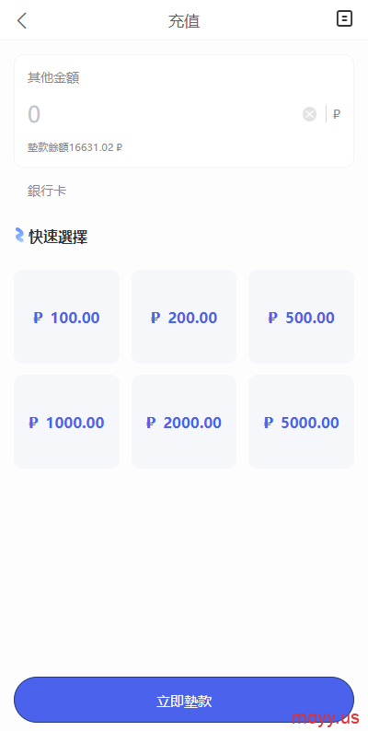Click the blue icon beside 快速選擇
This screenshot has width=368, height=731.
pyautogui.click(x=19, y=235)
